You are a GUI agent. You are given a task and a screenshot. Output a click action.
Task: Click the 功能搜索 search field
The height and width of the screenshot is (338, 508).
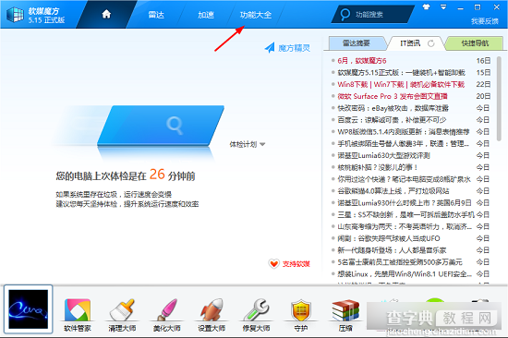(373, 14)
